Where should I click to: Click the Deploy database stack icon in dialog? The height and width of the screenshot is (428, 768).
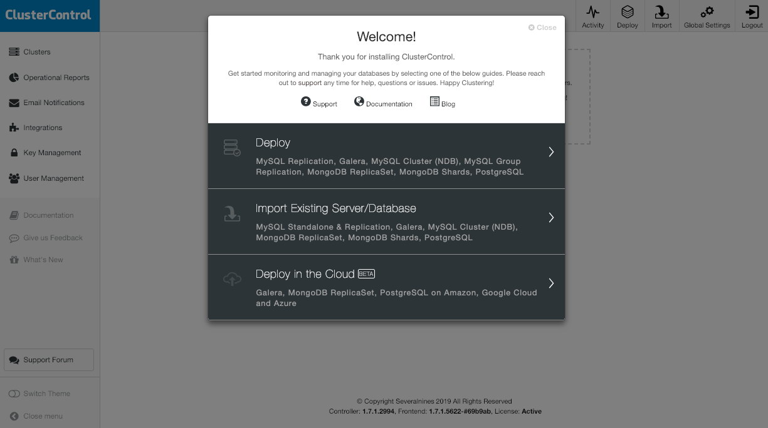232,148
